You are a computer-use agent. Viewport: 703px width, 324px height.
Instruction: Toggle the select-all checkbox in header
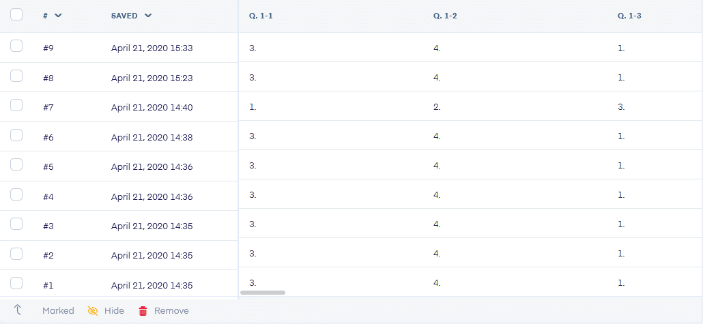pyautogui.click(x=16, y=14)
